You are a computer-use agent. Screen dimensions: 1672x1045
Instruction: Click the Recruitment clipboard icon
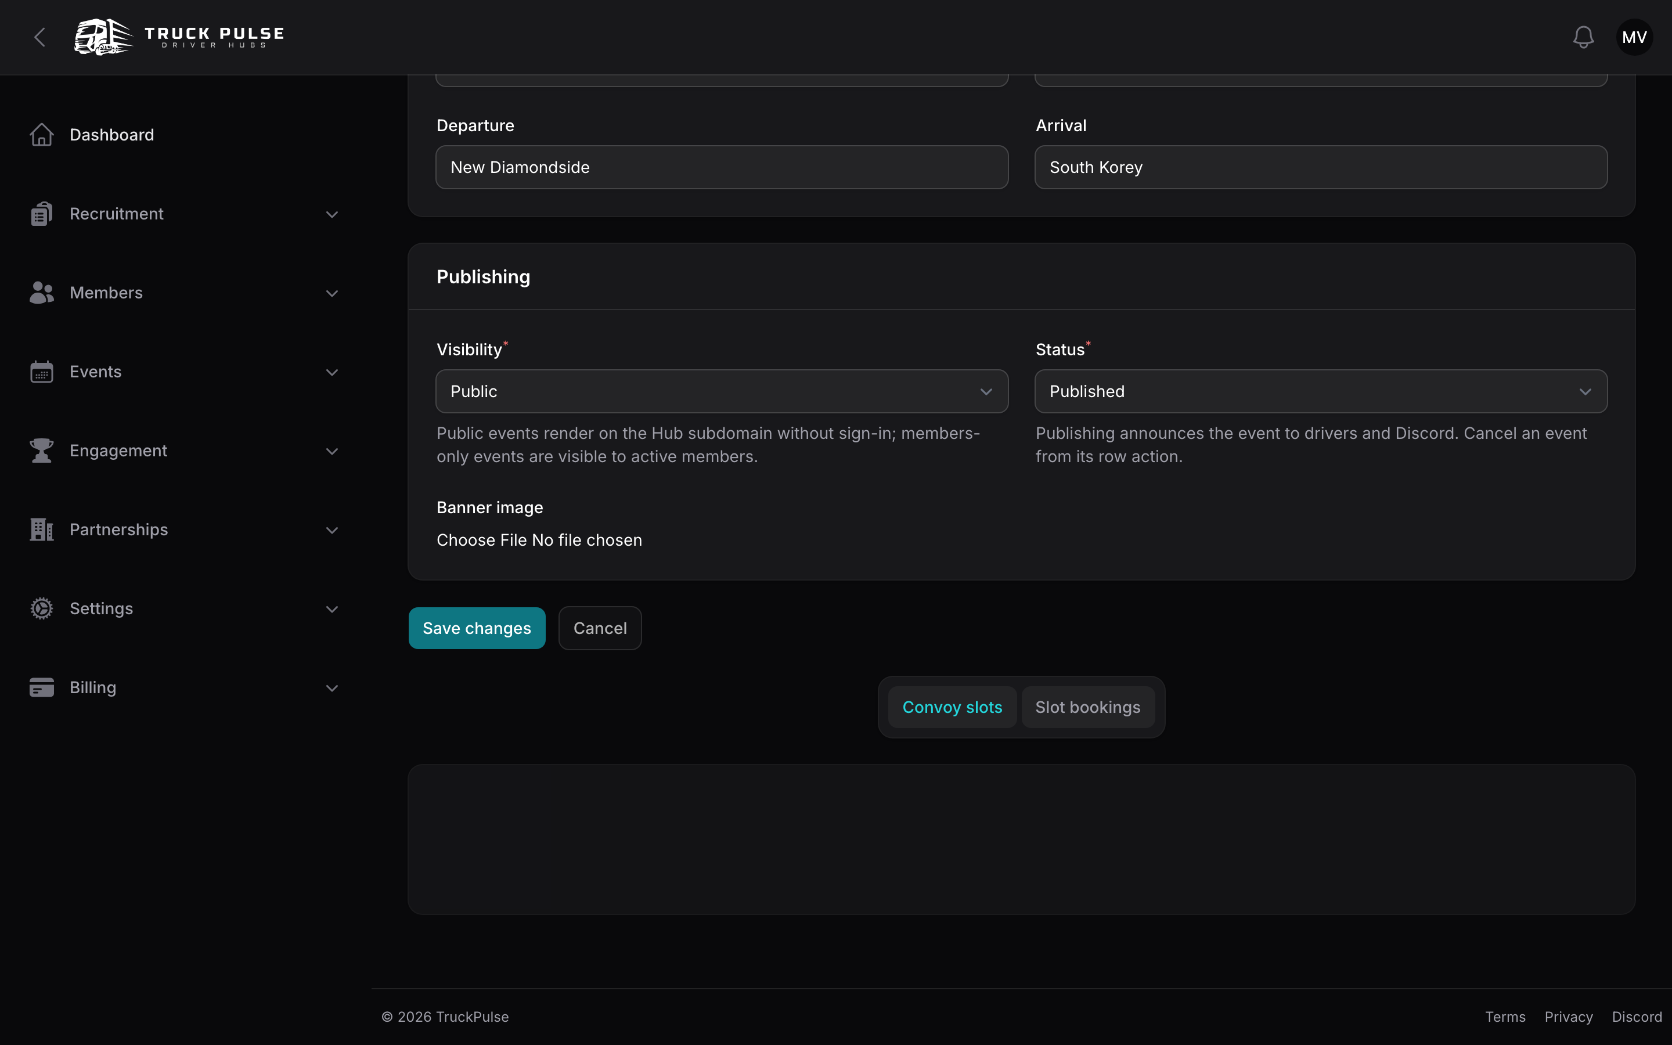(41, 214)
